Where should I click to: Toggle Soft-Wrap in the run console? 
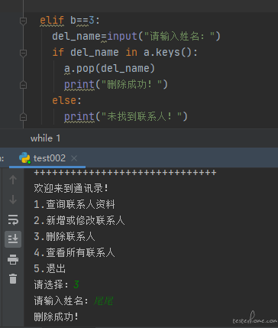click(x=13, y=219)
